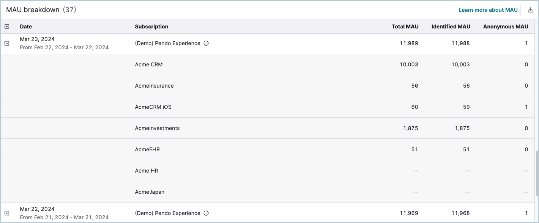Click Total MAU value 11,989

click(409, 43)
